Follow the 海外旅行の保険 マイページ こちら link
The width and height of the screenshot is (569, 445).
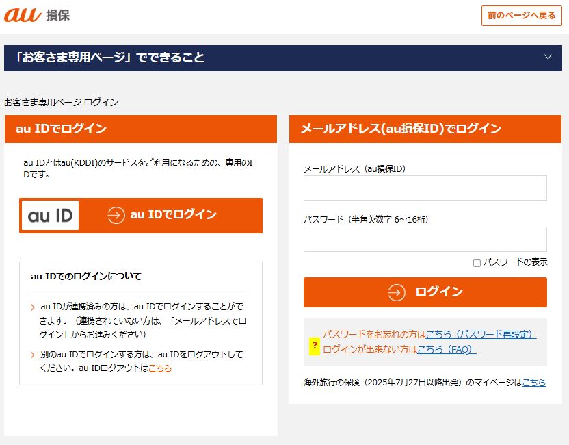click(x=533, y=383)
